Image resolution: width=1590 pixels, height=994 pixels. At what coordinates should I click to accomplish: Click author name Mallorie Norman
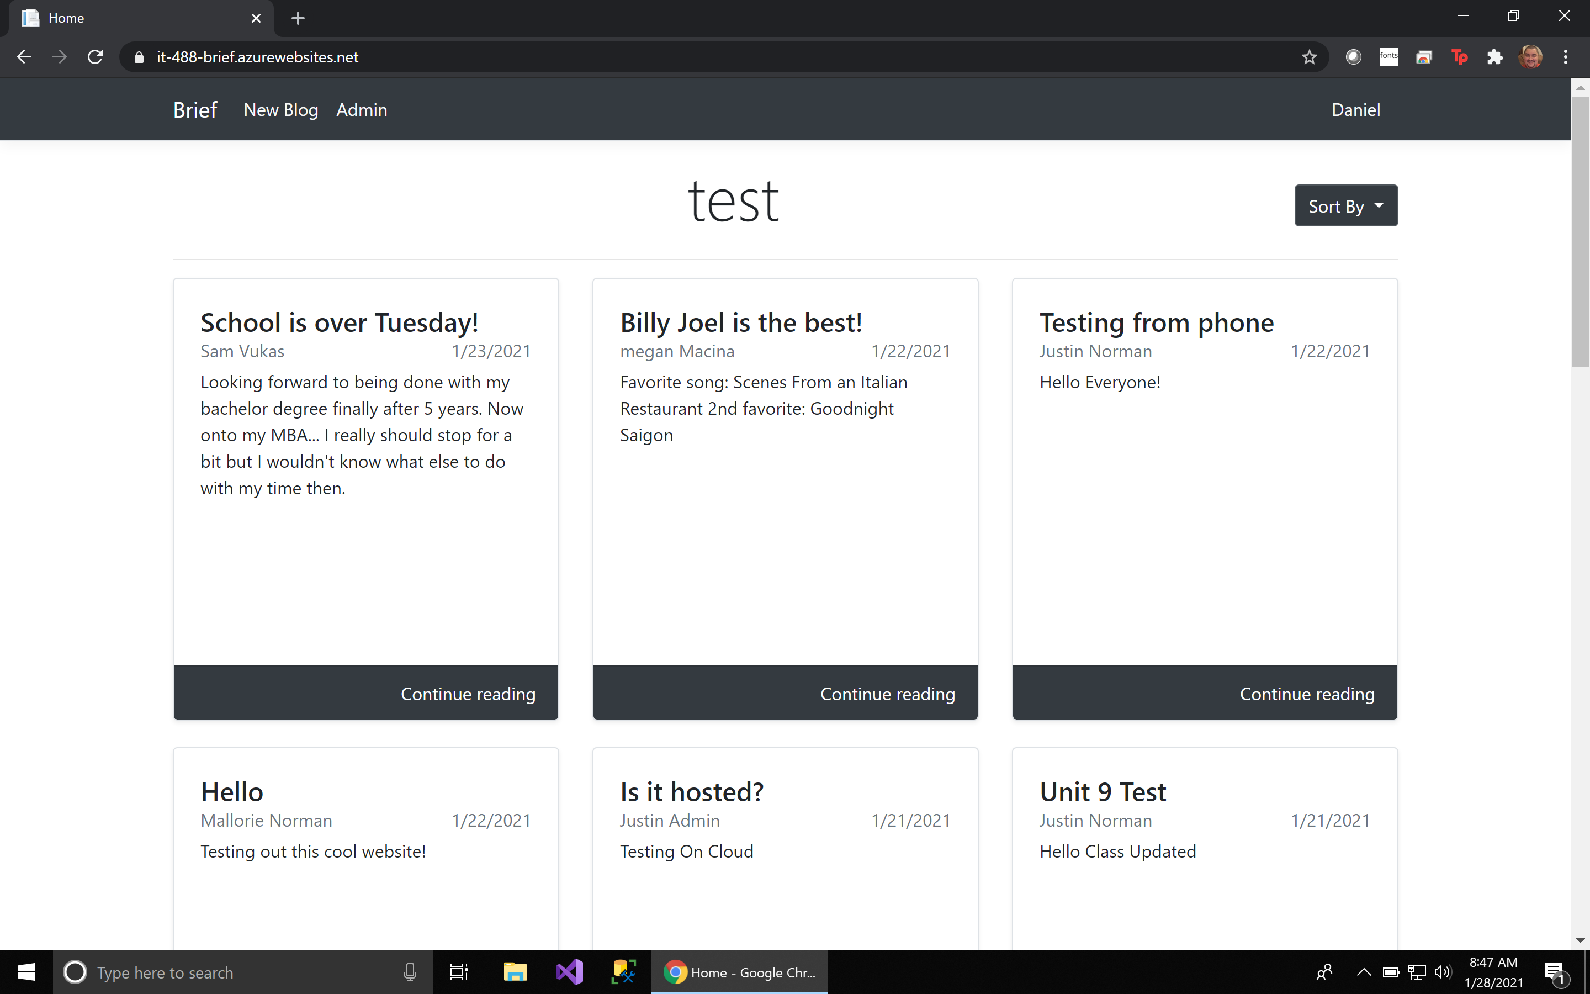pos(266,821)
